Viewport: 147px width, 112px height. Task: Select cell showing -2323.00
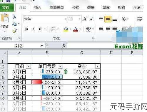click(x=47, y=82)
